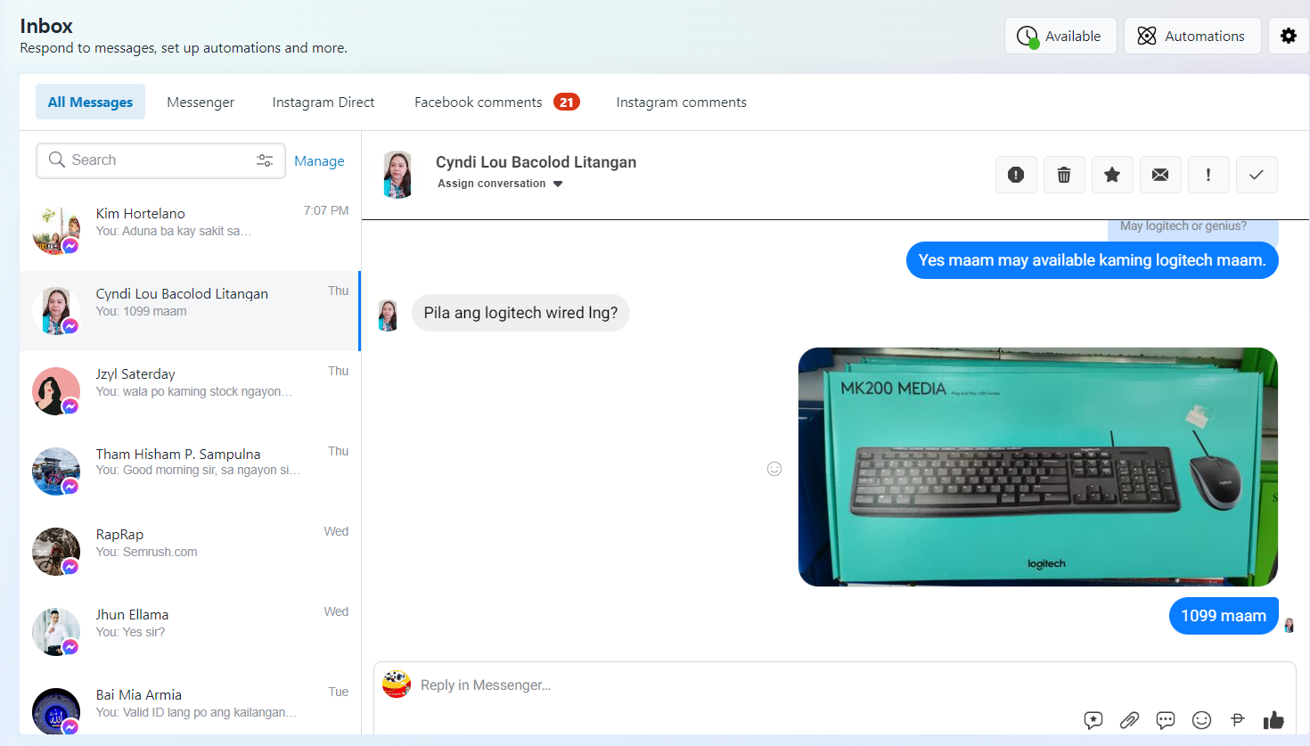Image resolution: width=1310 pixels, height=746 pixels.
Task: Open the Tham Hisham P. Sampulna conversation
Action: [x=190, y=471]
